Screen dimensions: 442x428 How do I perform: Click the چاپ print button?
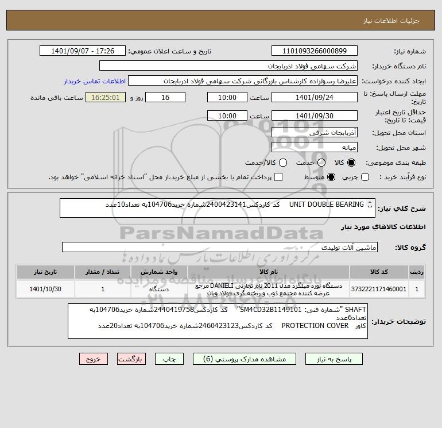tap(169, 359)
